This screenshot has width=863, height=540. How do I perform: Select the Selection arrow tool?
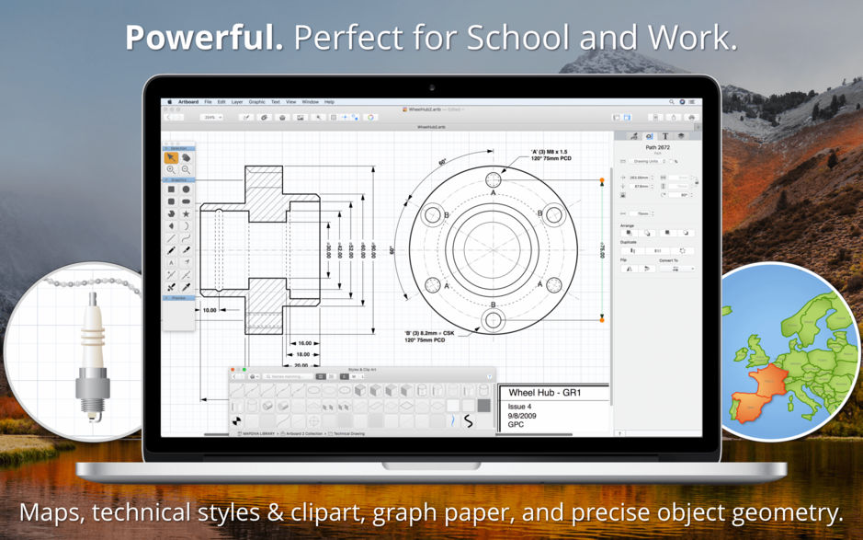169,157
